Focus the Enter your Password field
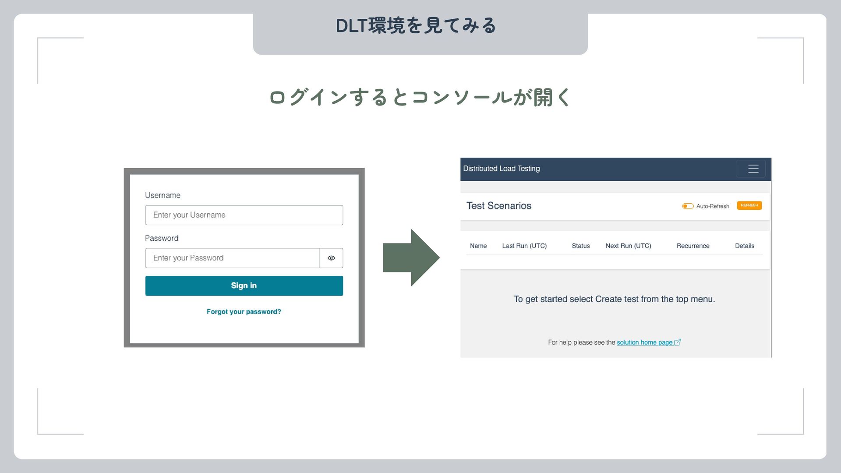 coord(232,258)
